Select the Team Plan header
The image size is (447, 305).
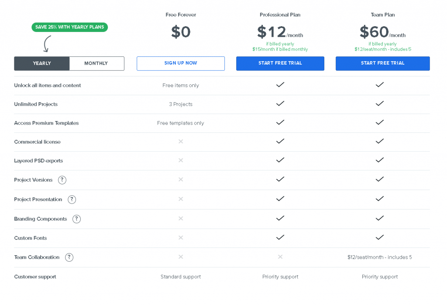pyautogui.click(x=382, y=14)
